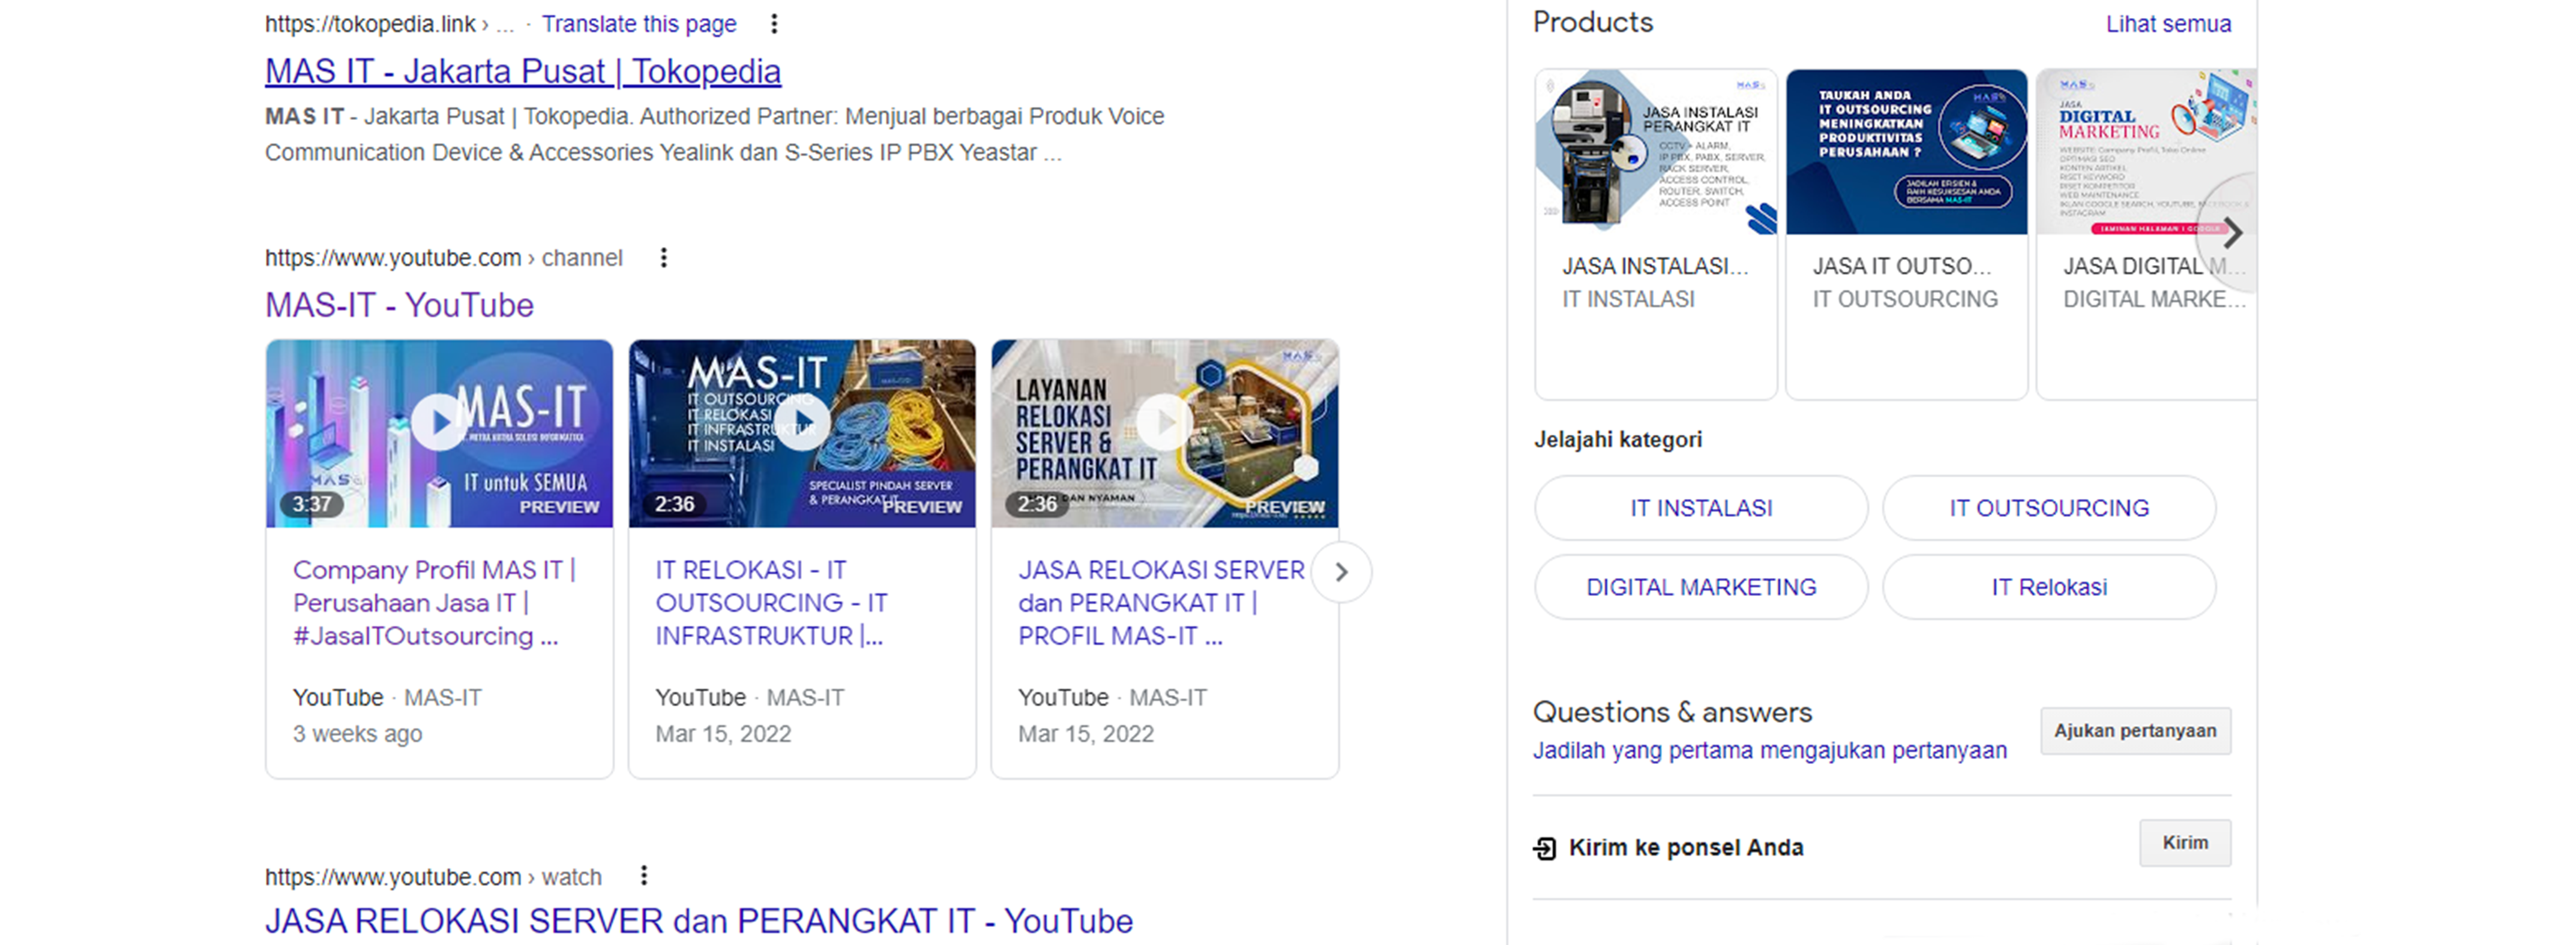The height and width of the screenshot is (945, 2576).
Task: Open JASA IT OUTSOURCING product card image
Action: pos(1906,152)
